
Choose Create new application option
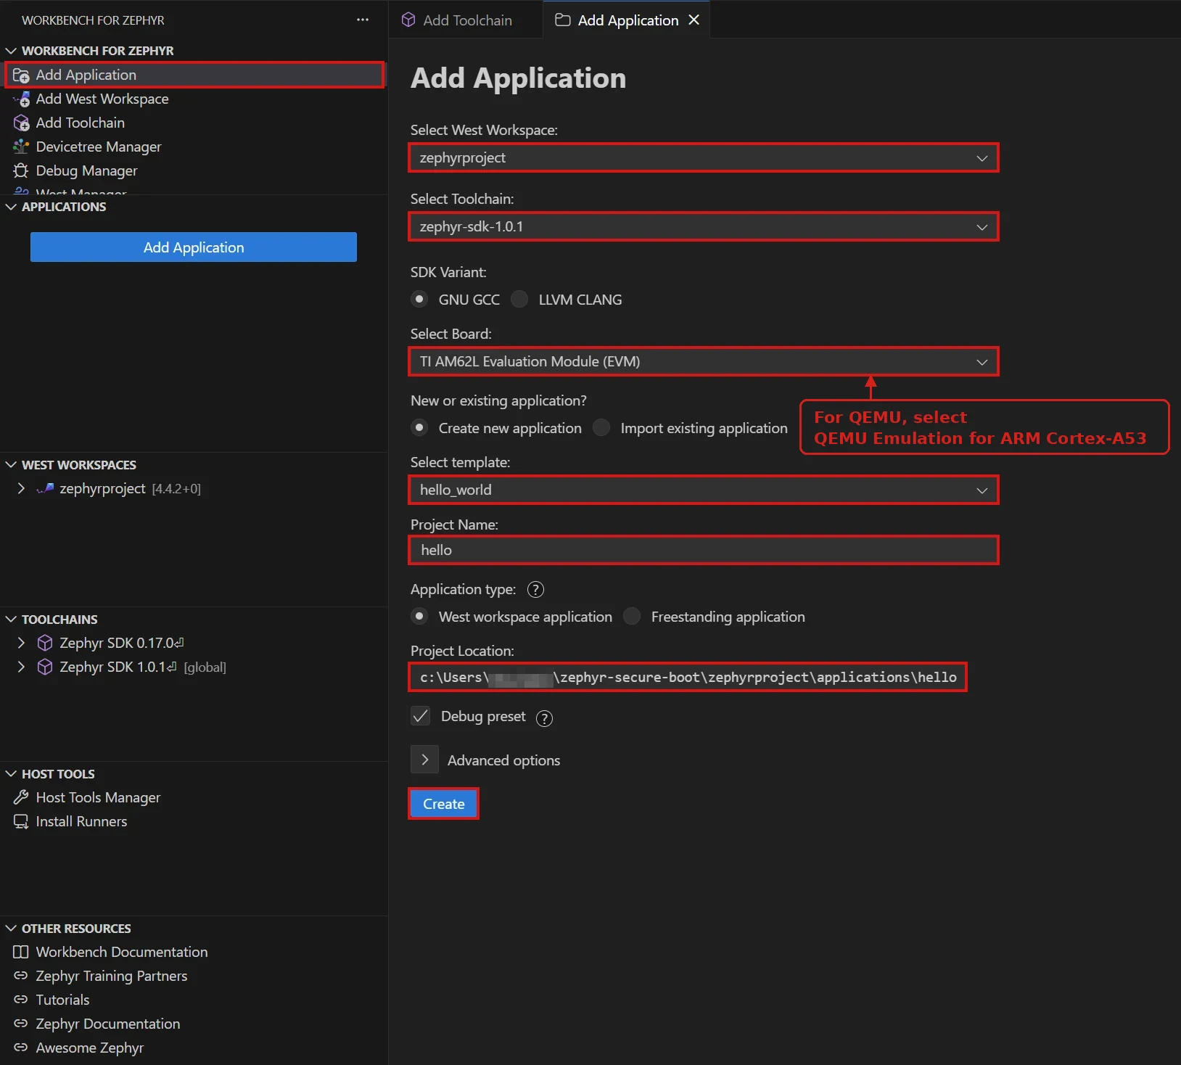[419, 428]
